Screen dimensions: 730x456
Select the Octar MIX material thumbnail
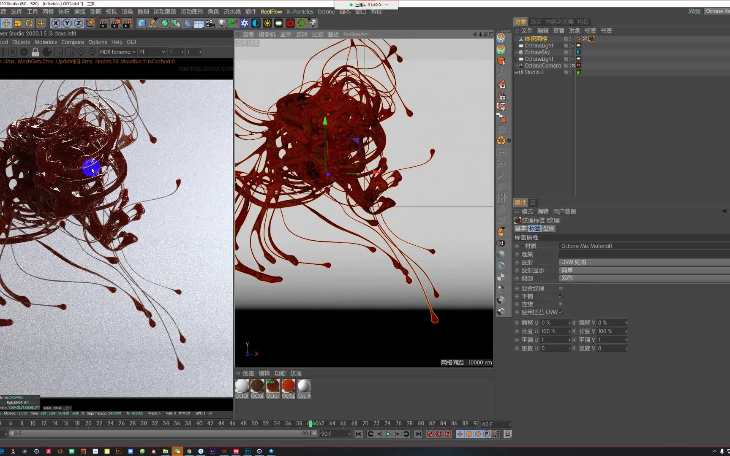(273, 386)
